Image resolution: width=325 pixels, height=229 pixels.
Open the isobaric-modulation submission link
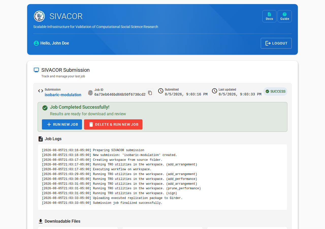pos(63,95)
